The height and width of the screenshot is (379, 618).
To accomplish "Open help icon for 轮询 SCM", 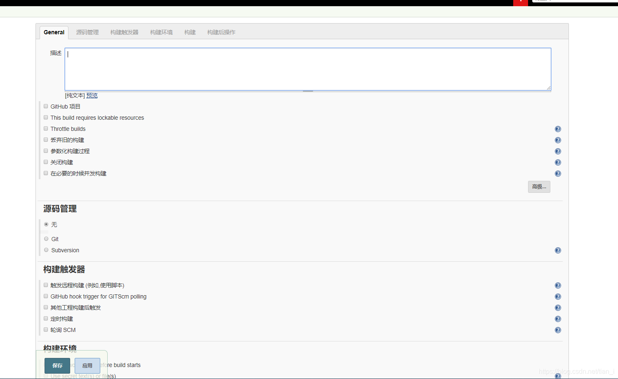I will point(558,330).
